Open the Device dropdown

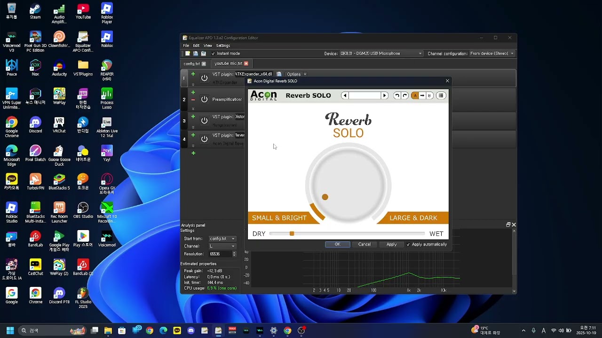coord(381,54)
